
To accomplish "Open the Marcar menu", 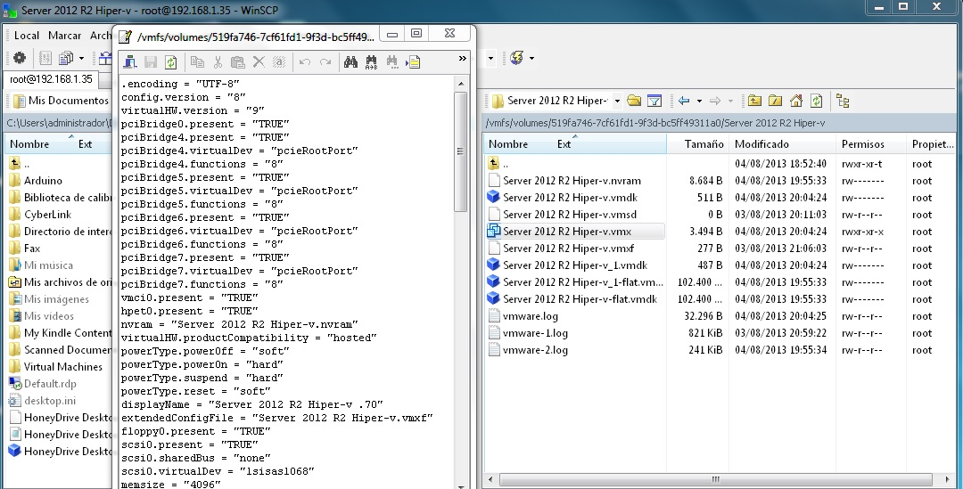I will tap(64, 36).
